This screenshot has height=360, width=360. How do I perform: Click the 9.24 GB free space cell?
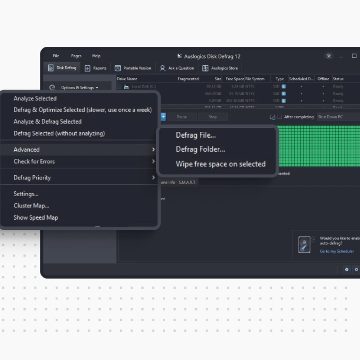tap(238, 86)
